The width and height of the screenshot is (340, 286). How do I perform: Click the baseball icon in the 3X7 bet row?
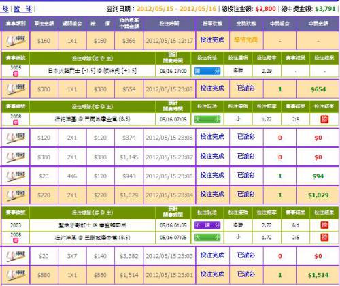pos(16,256)
